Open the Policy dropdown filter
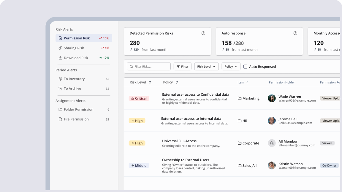The width and height of the screenshot is (342, 192). [x=231, y=66]
